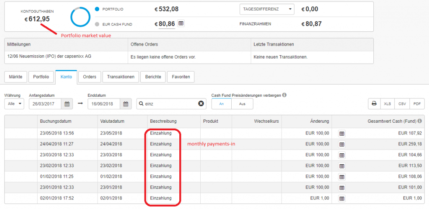Click the print icon button
Viewport: 429px width, 209px height.
(x=374, y=104)
